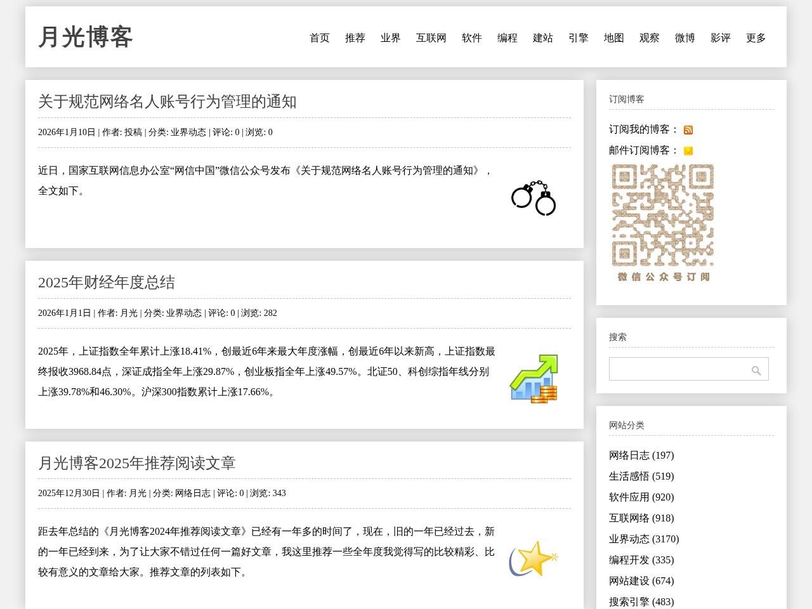Viewport: 812px width, 609px height.
Task: Open the 首页 navigation menu item
Action: pos(320,38)
